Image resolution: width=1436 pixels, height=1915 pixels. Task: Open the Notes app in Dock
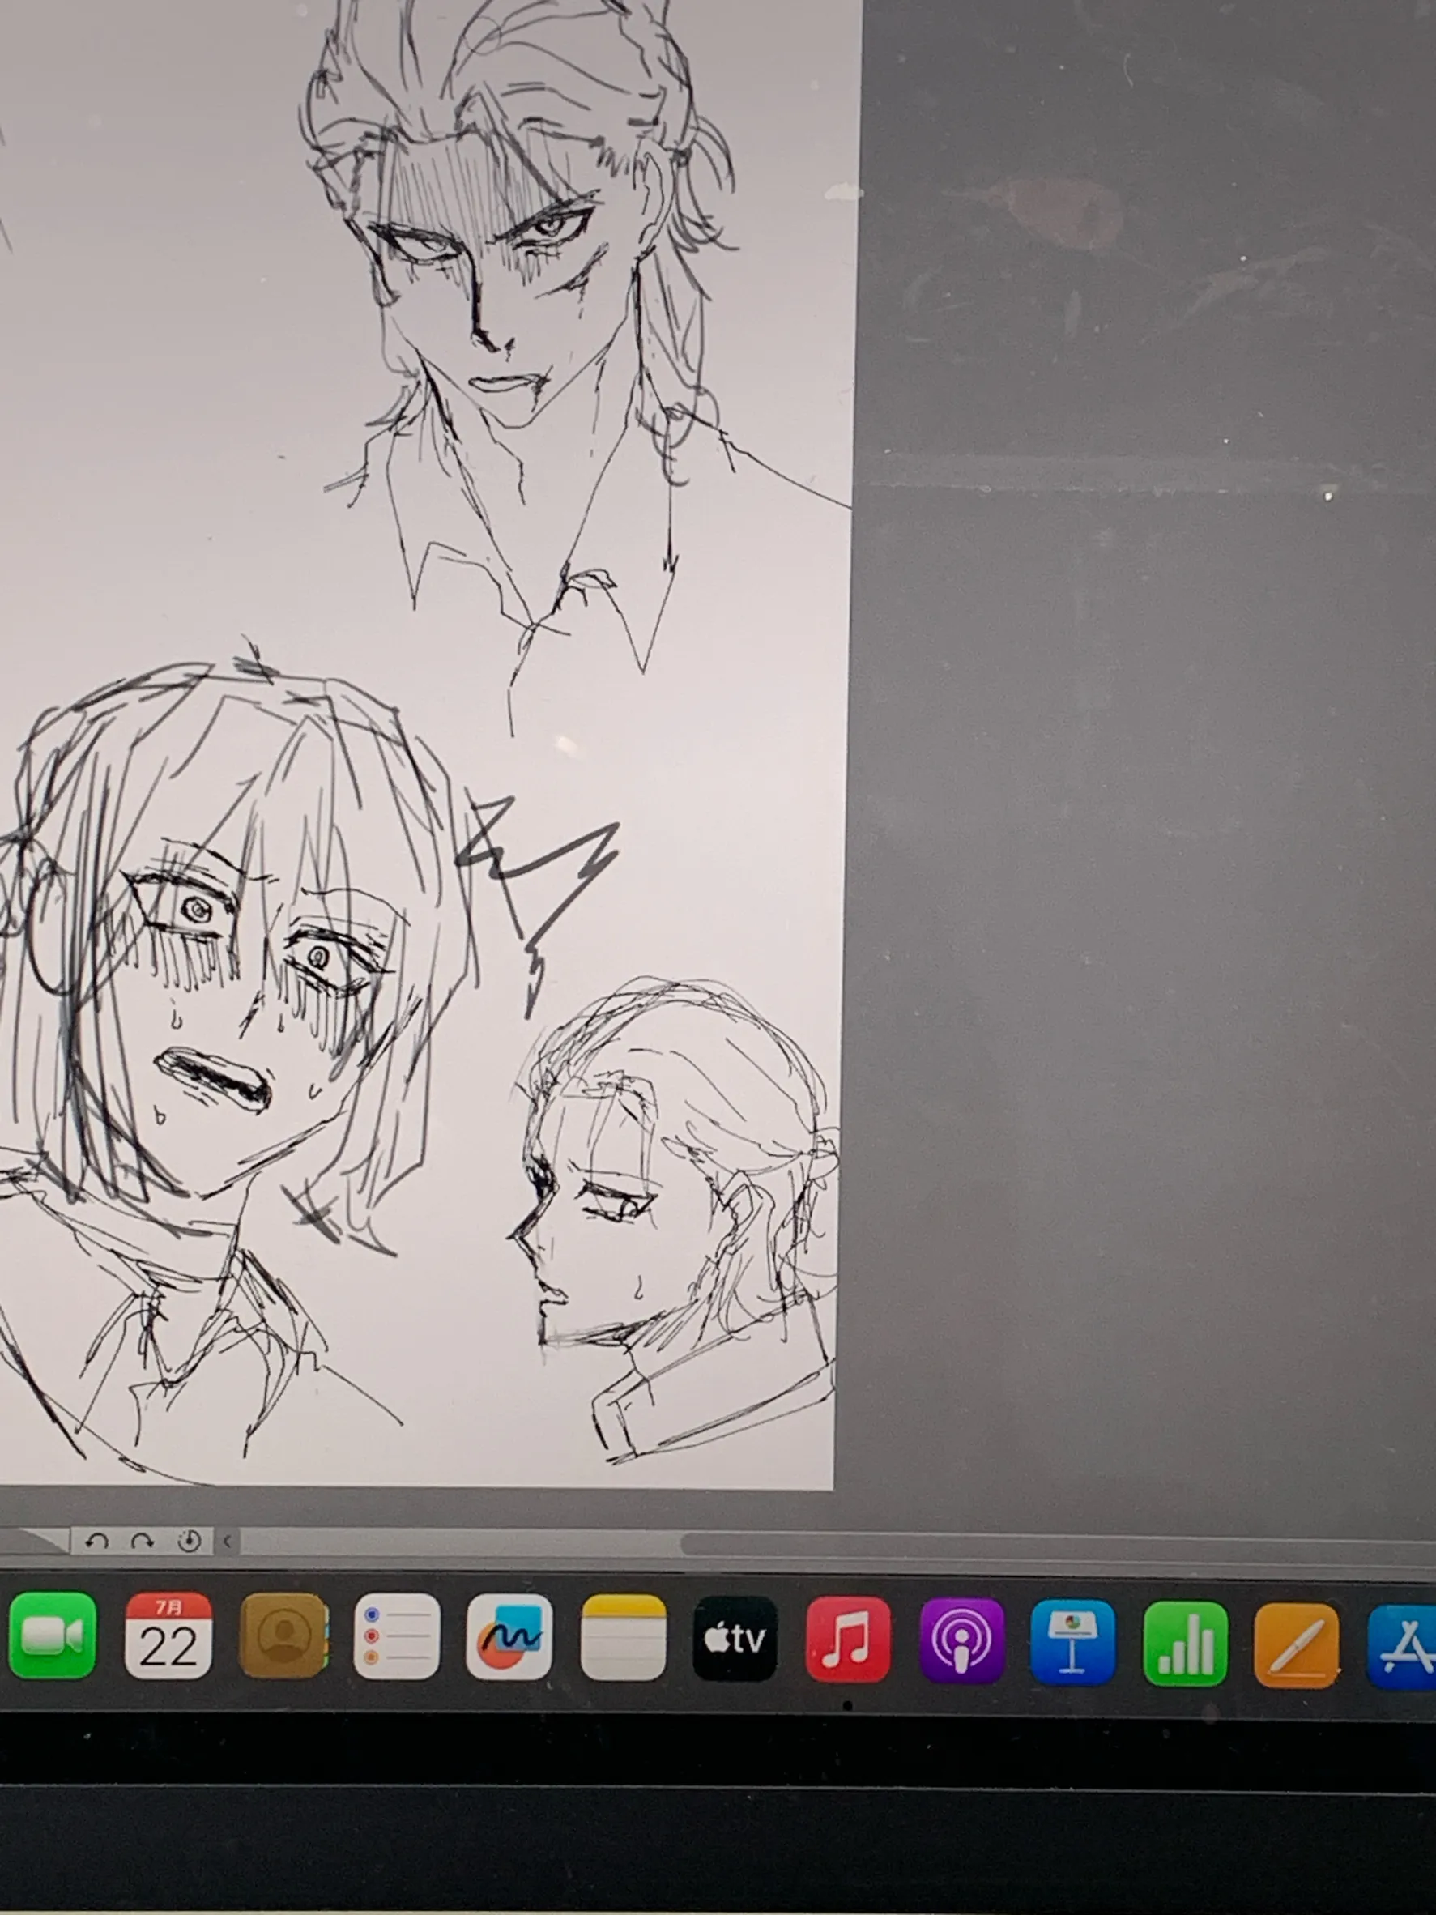click(623, 1637)
